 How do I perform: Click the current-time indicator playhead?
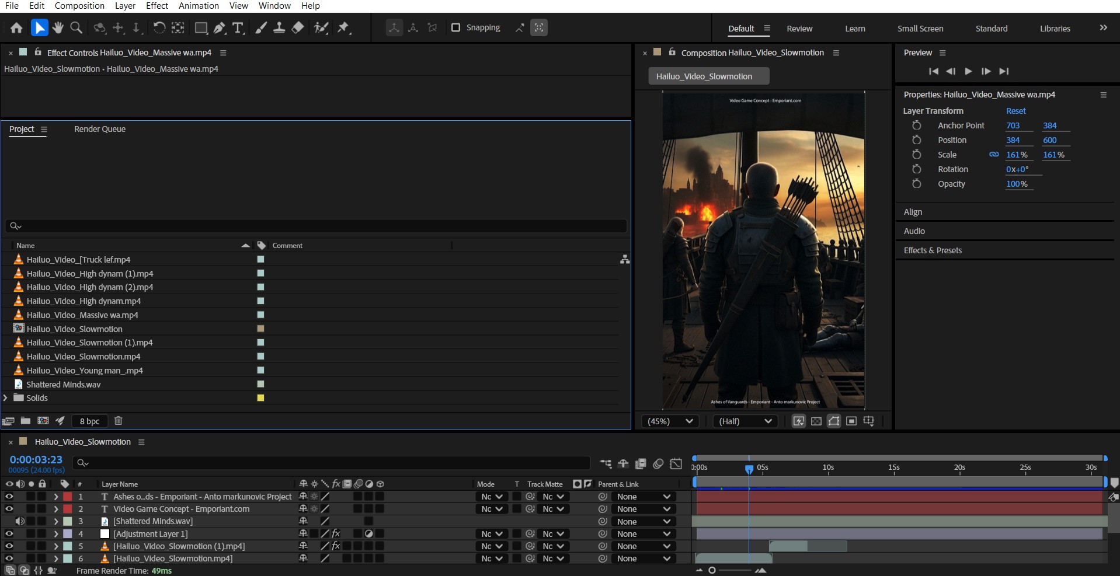749,469
